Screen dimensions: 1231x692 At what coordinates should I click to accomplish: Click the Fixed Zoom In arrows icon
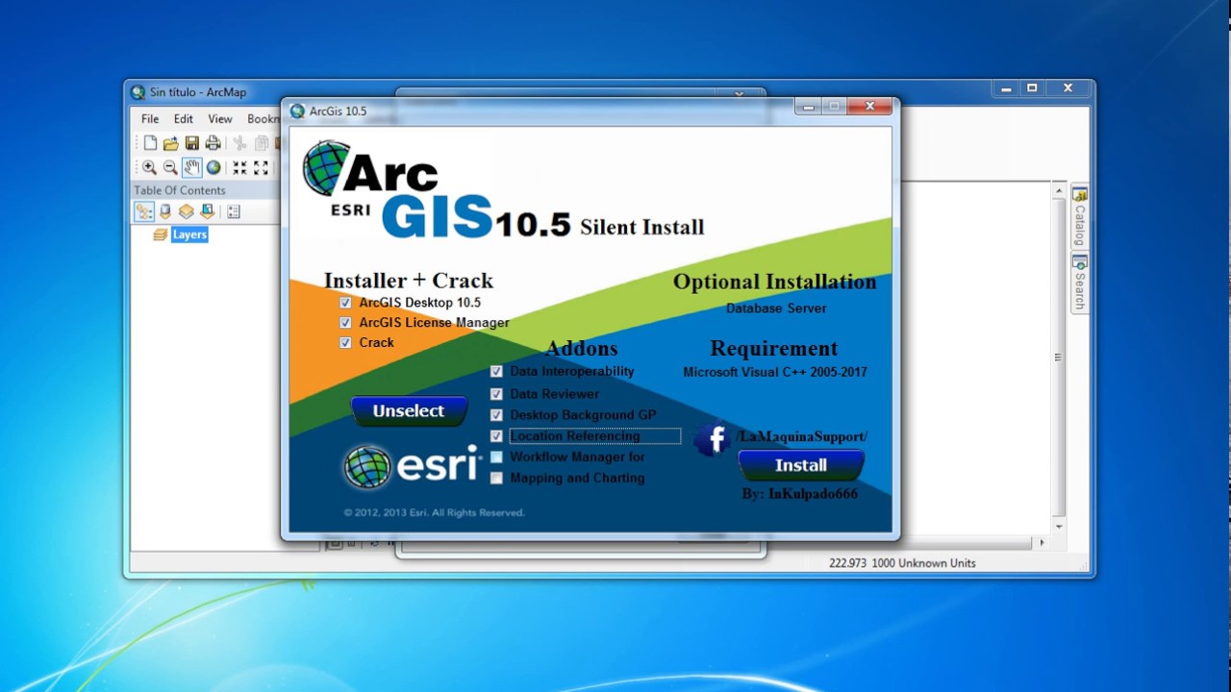(239, 167)
